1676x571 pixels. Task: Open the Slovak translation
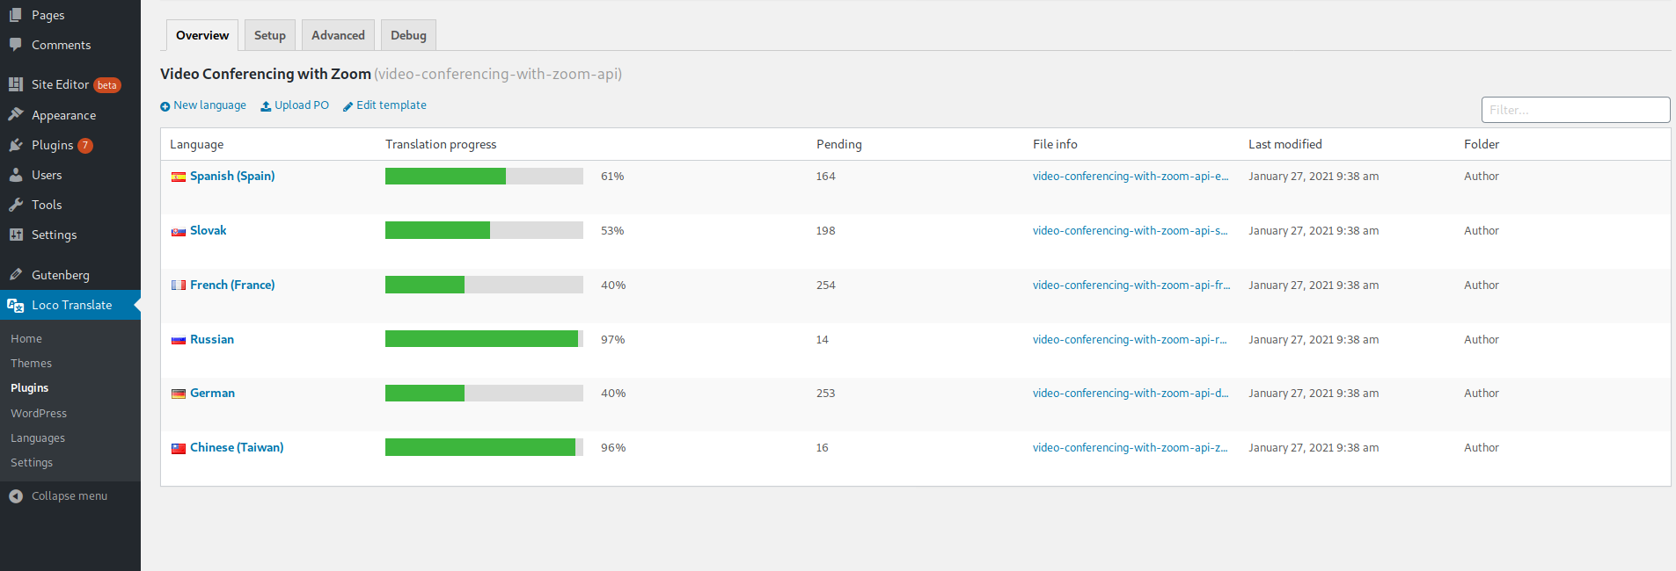click(x=209, y=230)
